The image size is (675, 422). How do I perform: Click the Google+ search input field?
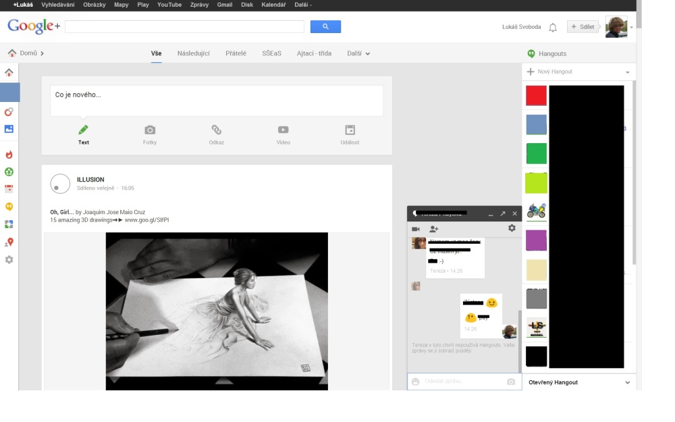[184, 27]
